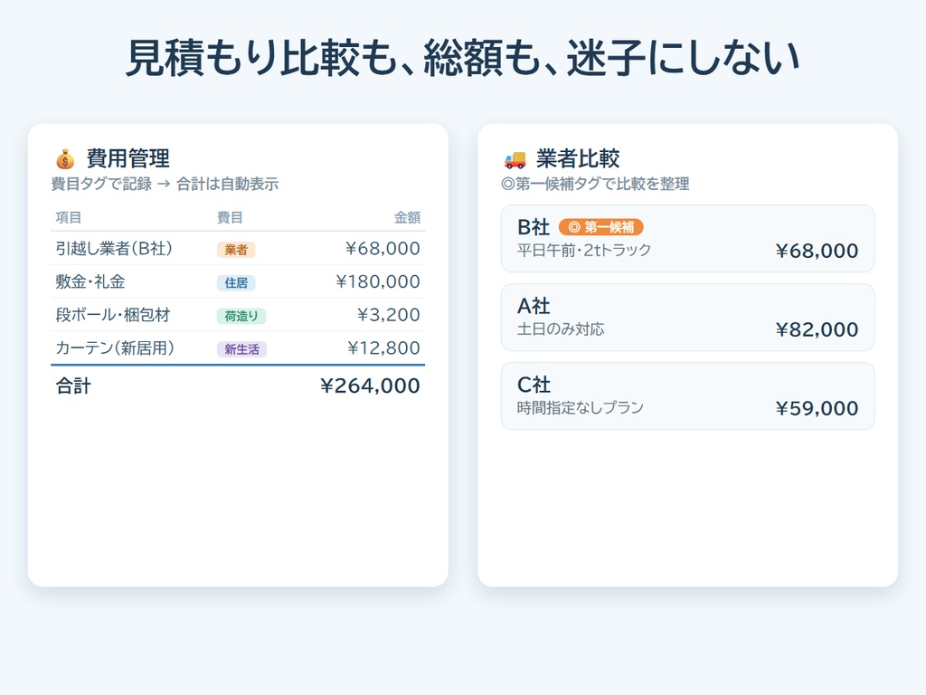
Task: Click the 金額 column header
Action: pyautogui.click(x=407, y=217)
